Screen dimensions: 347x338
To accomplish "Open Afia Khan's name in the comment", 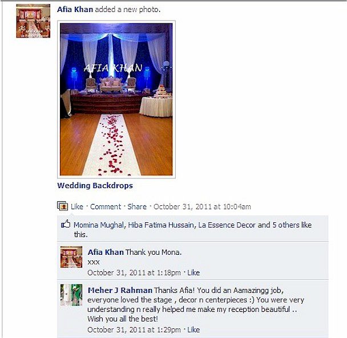I will click(106, 253).
